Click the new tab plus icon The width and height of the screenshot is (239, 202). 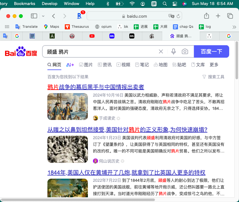[x=218, y=16]
